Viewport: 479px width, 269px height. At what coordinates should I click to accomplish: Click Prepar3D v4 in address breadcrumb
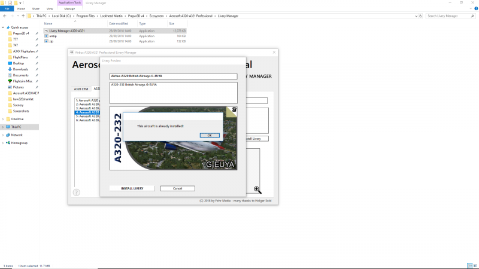136,16
